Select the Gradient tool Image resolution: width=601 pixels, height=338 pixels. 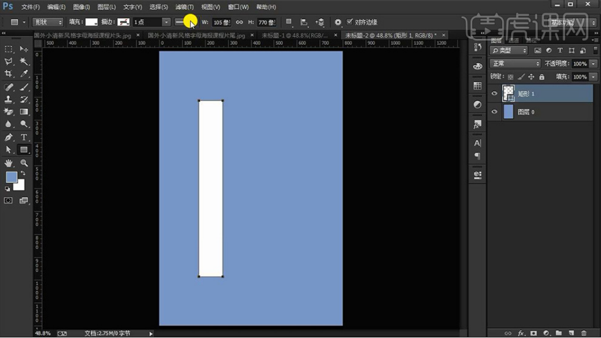[24, 112]
